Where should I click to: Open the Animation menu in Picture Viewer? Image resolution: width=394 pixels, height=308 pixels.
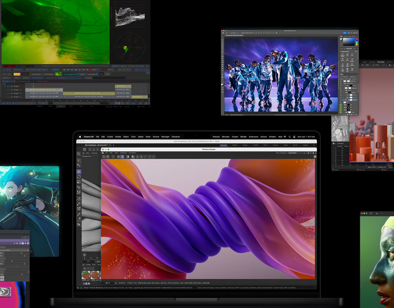[x=133, y=153]
